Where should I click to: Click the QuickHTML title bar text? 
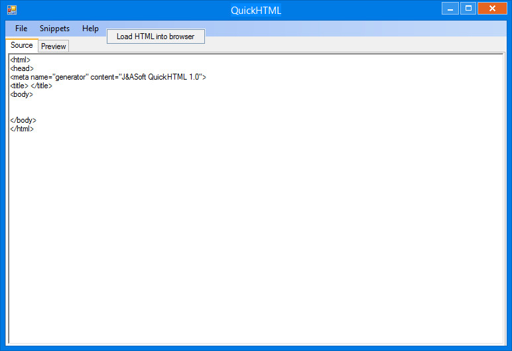click(x=256, y=10)
